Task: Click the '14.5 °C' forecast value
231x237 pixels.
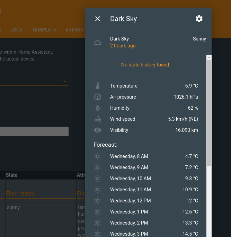Action: 190,234
